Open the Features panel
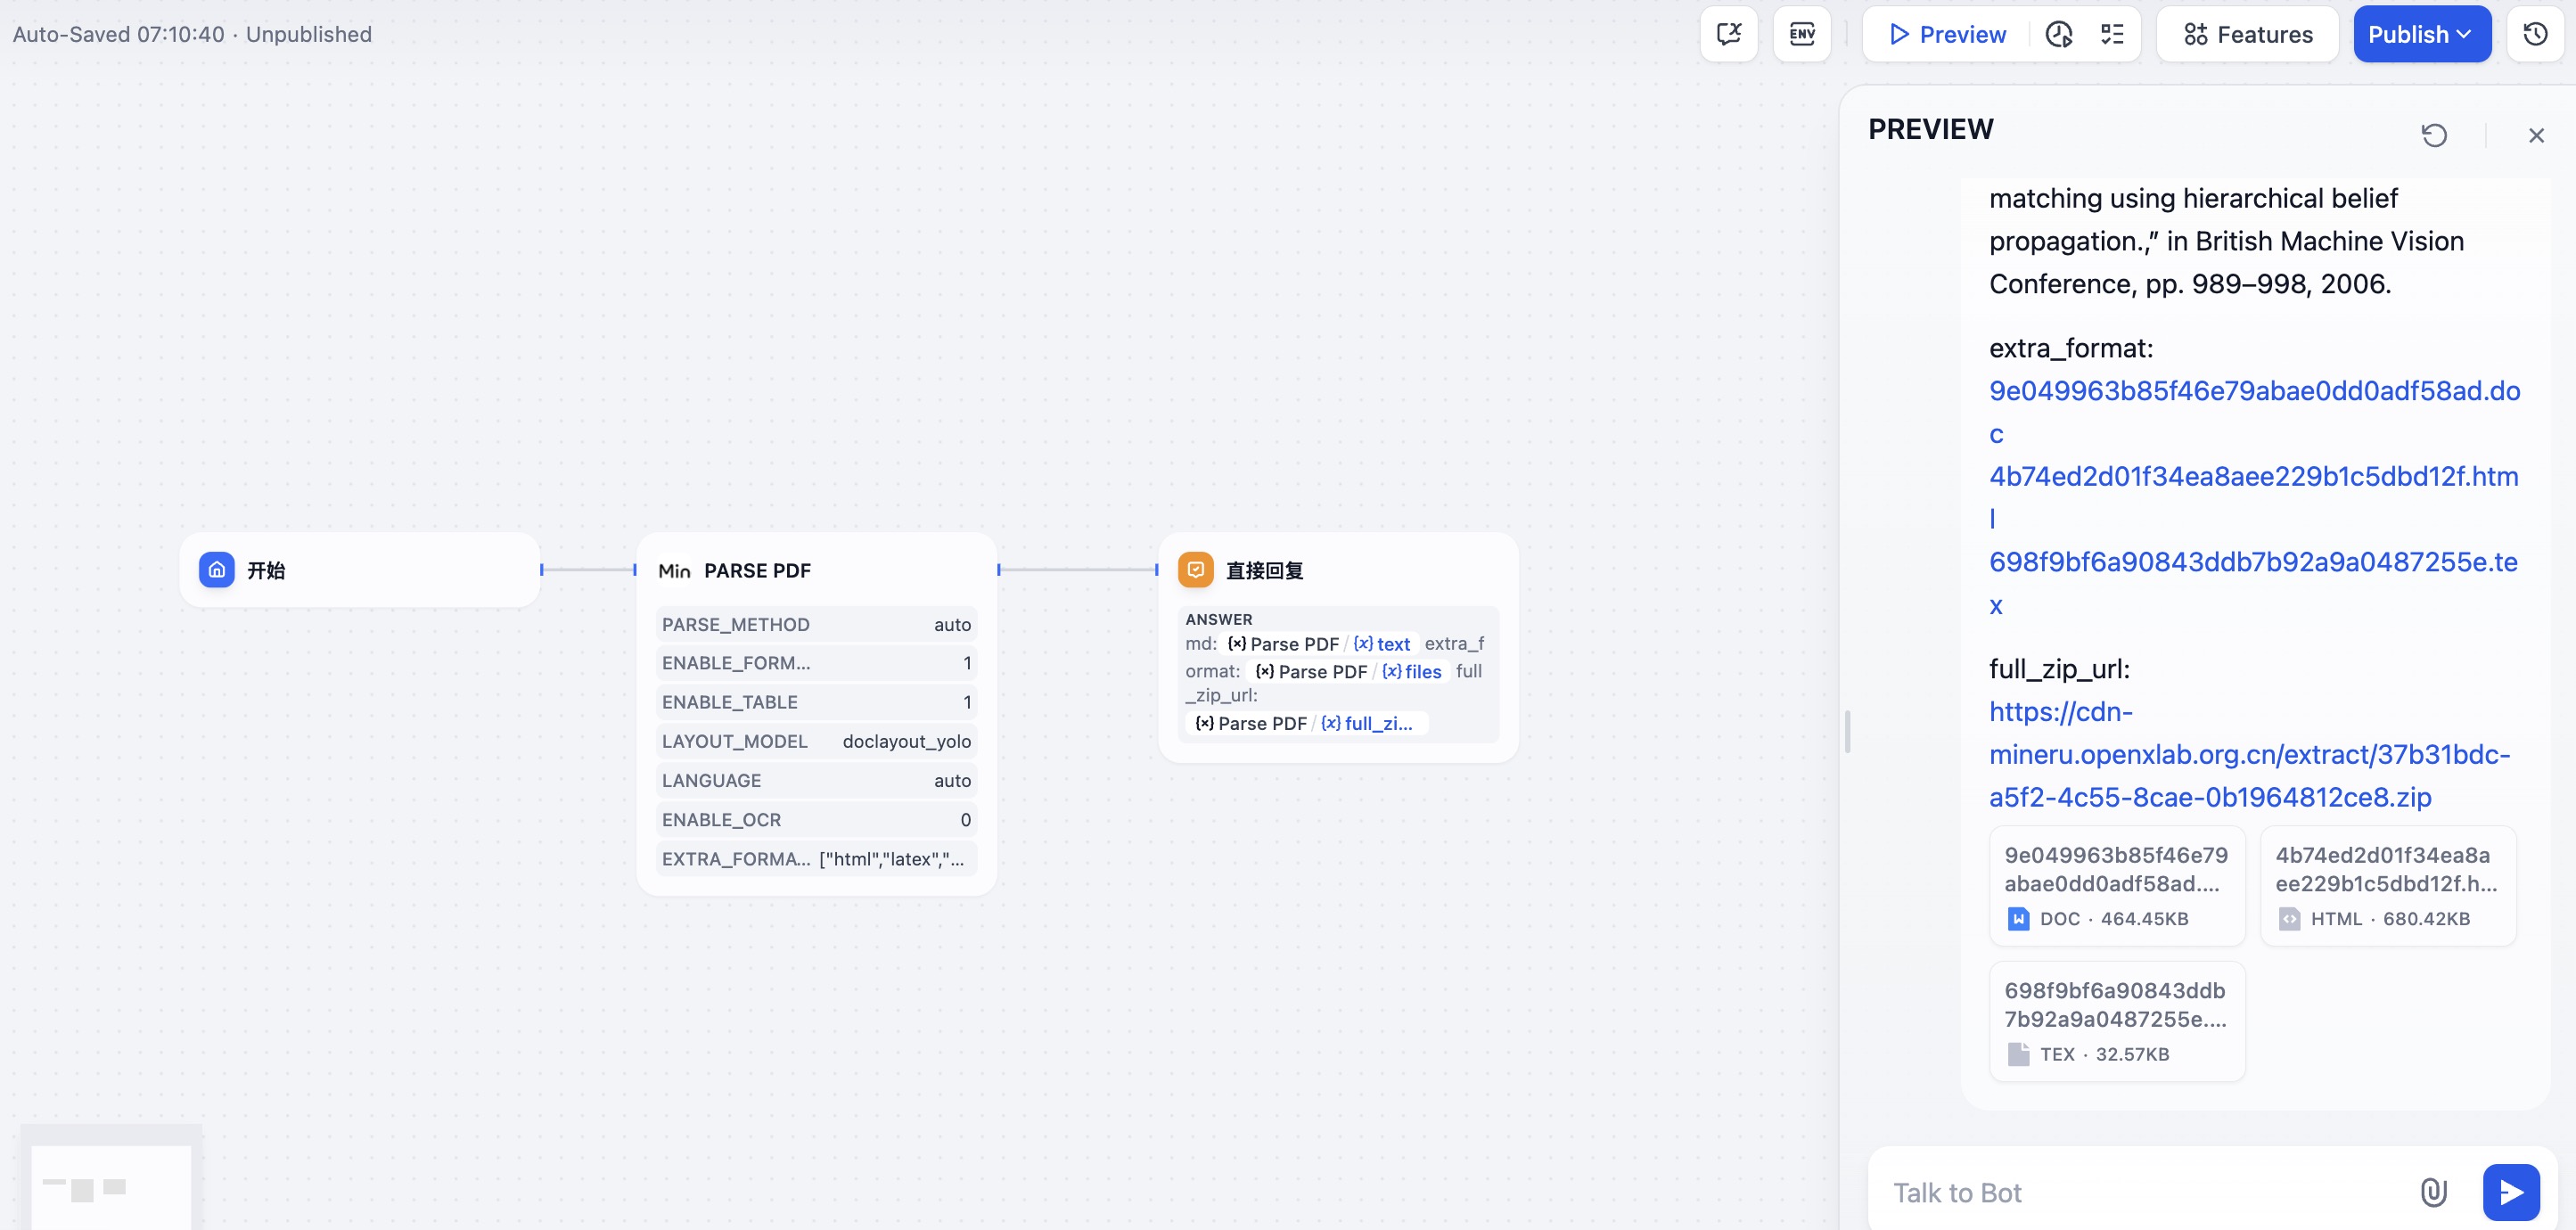 (x=2247, y=34)
